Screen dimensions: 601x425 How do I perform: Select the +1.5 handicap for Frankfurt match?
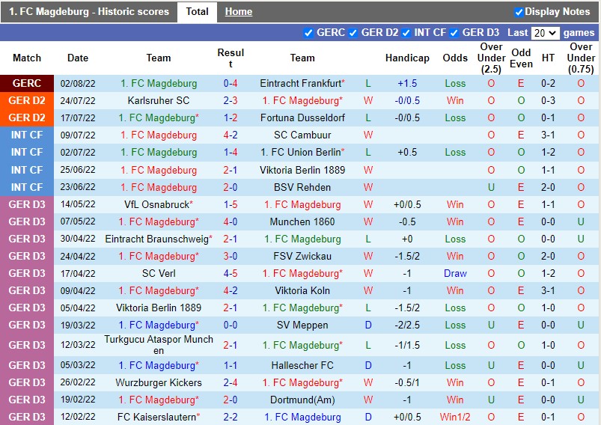407,84
